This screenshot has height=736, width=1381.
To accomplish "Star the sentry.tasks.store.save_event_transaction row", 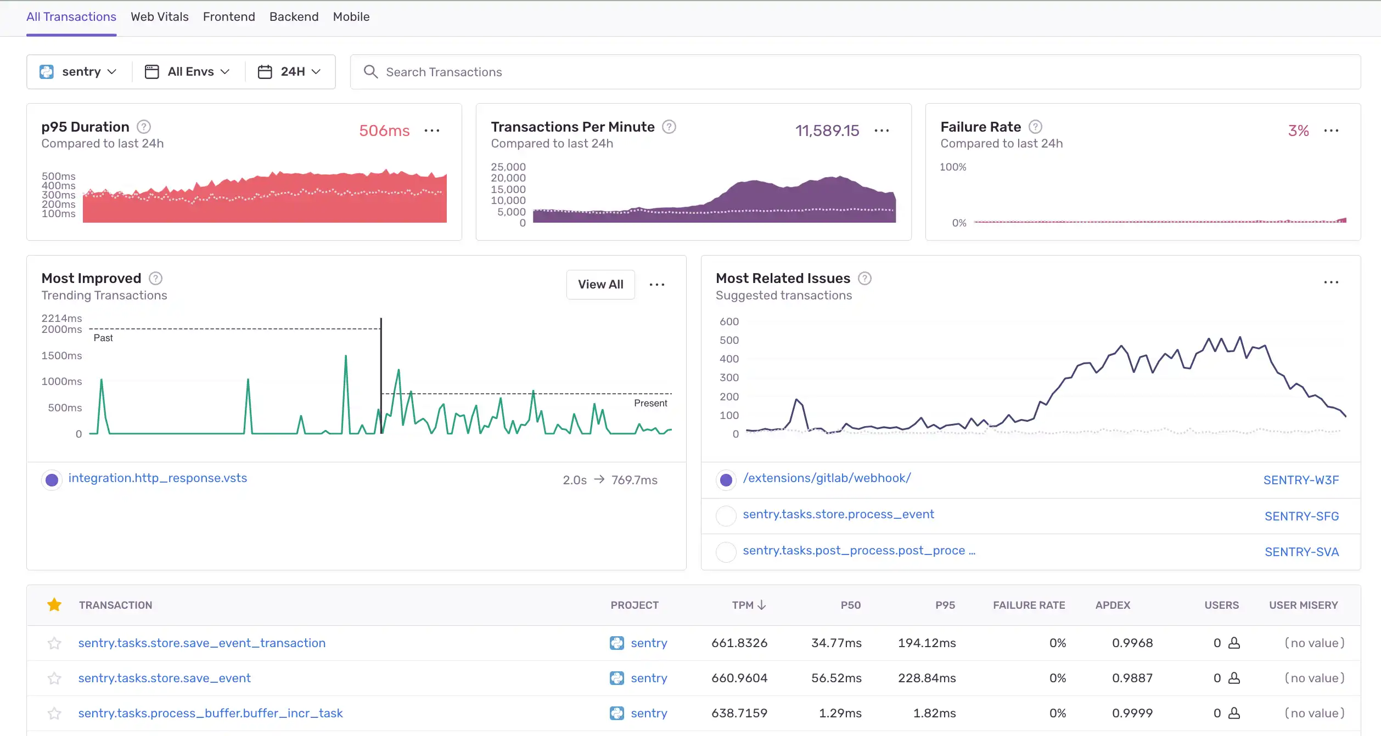I will (x=54, y=643).
